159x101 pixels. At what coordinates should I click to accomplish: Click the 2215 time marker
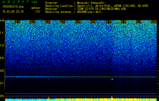(78, 21)
